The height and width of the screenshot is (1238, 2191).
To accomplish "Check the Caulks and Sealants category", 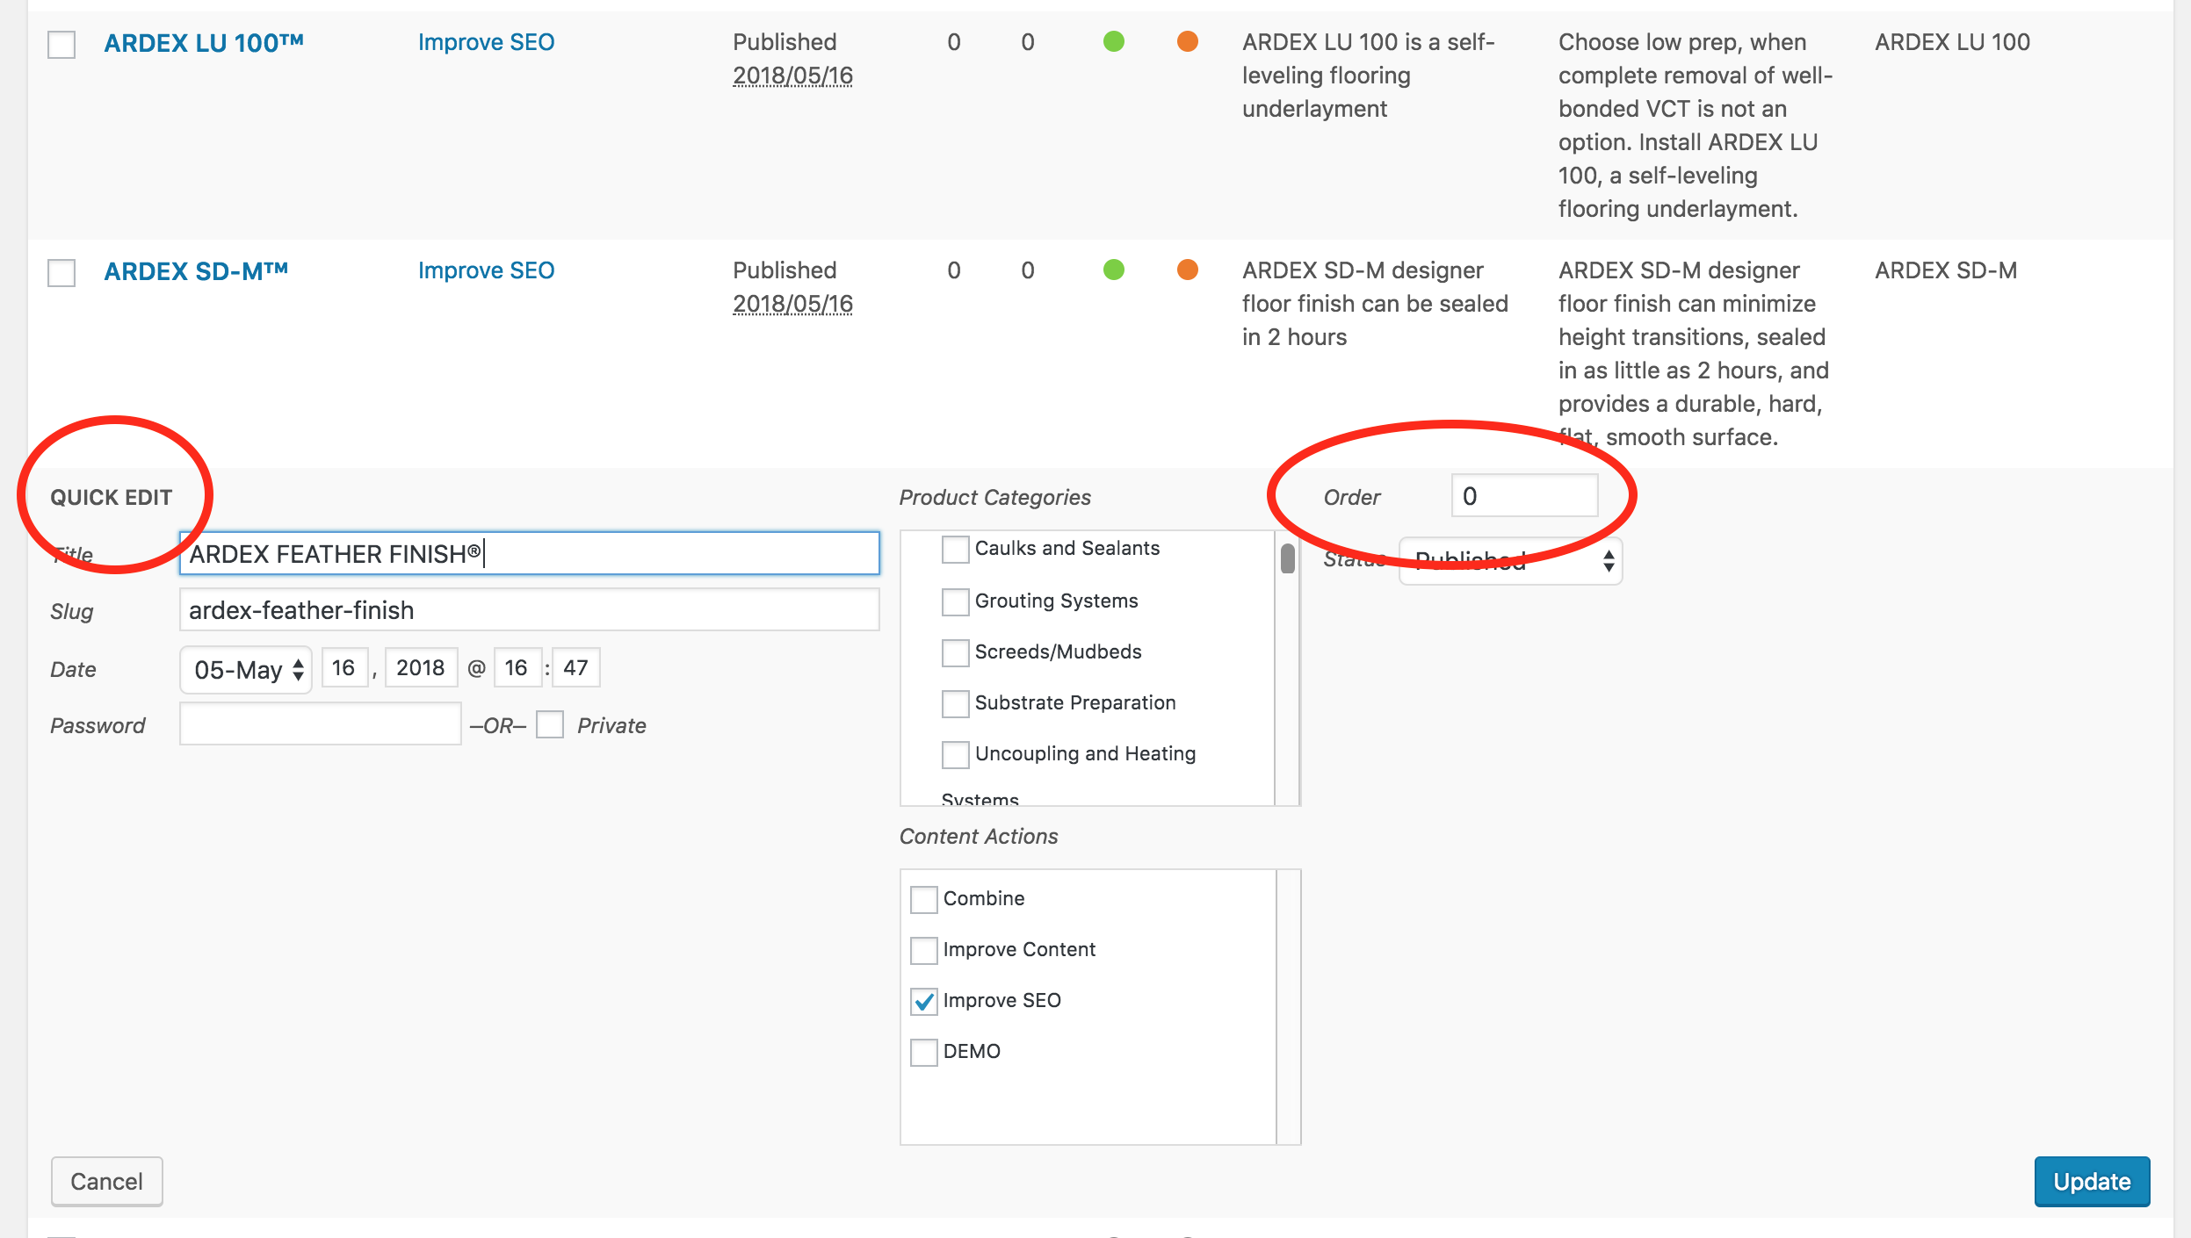I will click(955, 550).
